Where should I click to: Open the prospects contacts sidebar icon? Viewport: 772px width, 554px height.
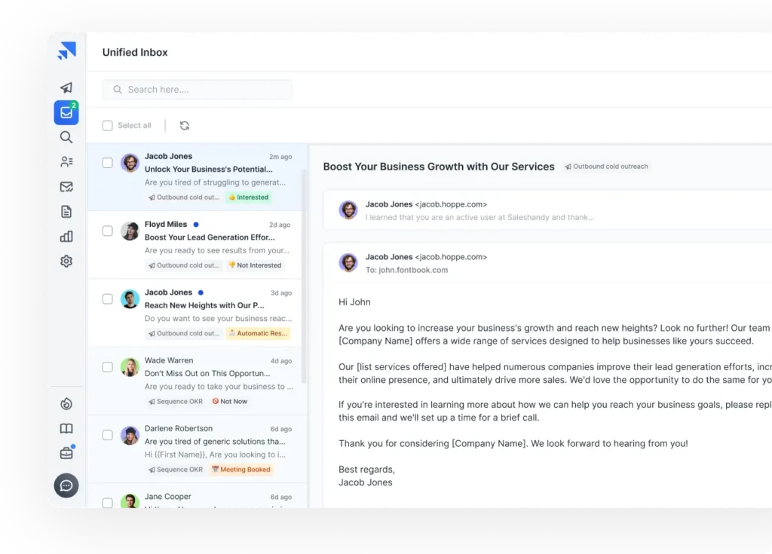coord(66,162)
